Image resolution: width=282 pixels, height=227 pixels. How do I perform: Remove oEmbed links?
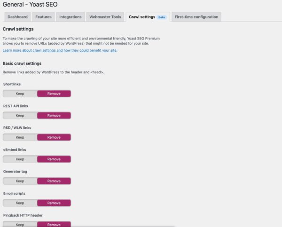point(54,159)
